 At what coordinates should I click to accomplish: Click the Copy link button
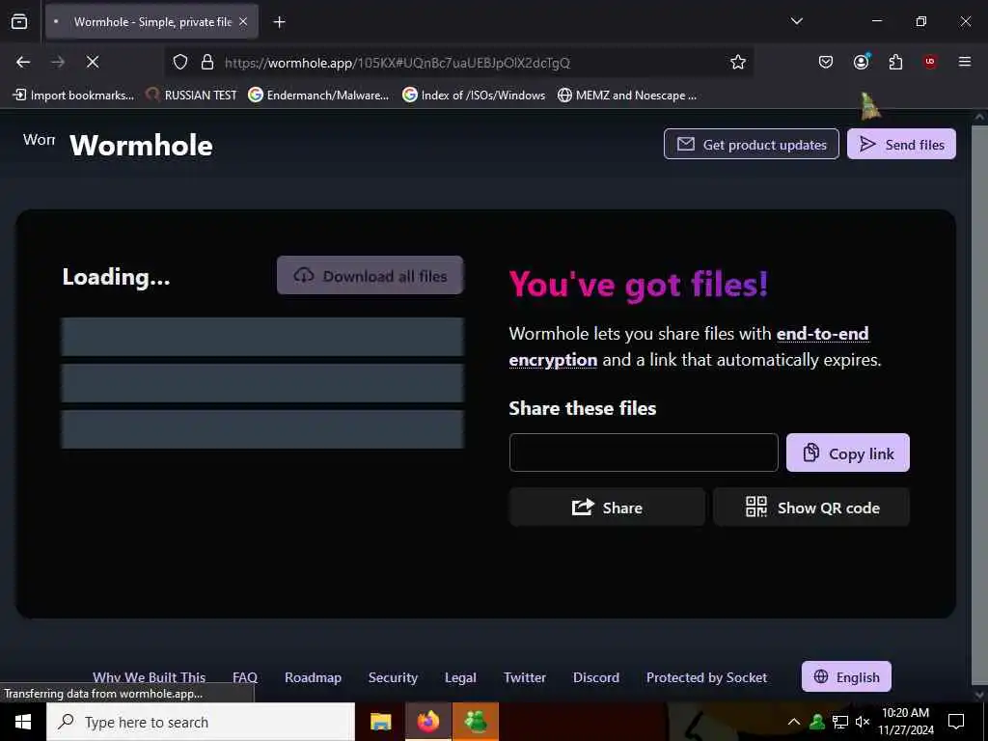tap(847, 453)
